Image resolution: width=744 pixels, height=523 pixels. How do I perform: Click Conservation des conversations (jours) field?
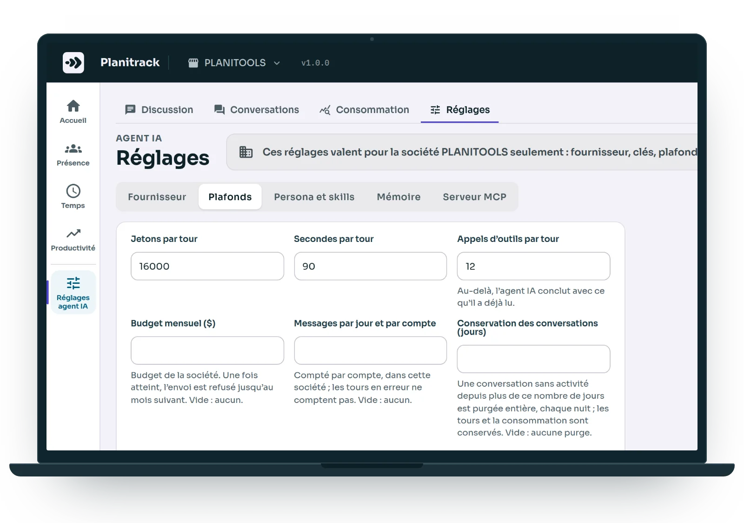click(534, 359)
